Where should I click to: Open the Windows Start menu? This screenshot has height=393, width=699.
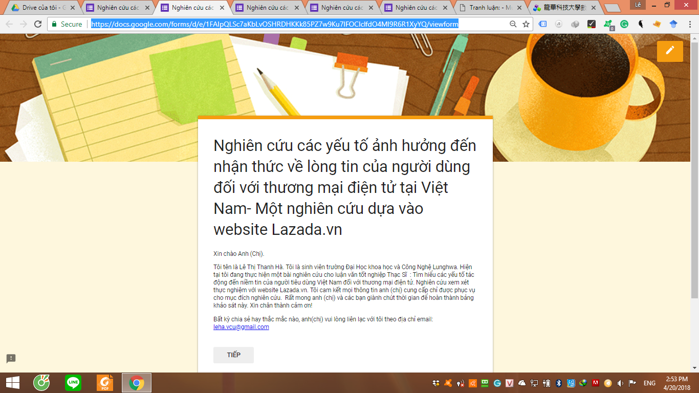pyautogui.click(x=12, y=383)
